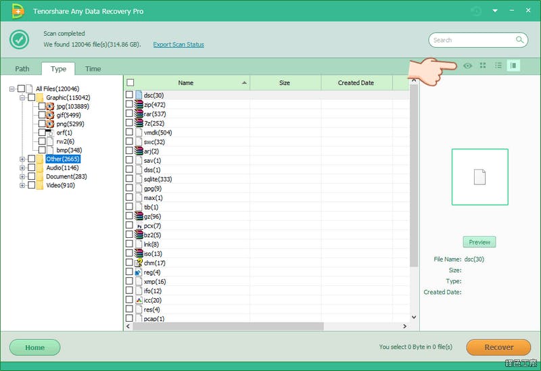Click the jpg image type icon
The height and width of the screenshot is (371, 541).
coord(50,106)
